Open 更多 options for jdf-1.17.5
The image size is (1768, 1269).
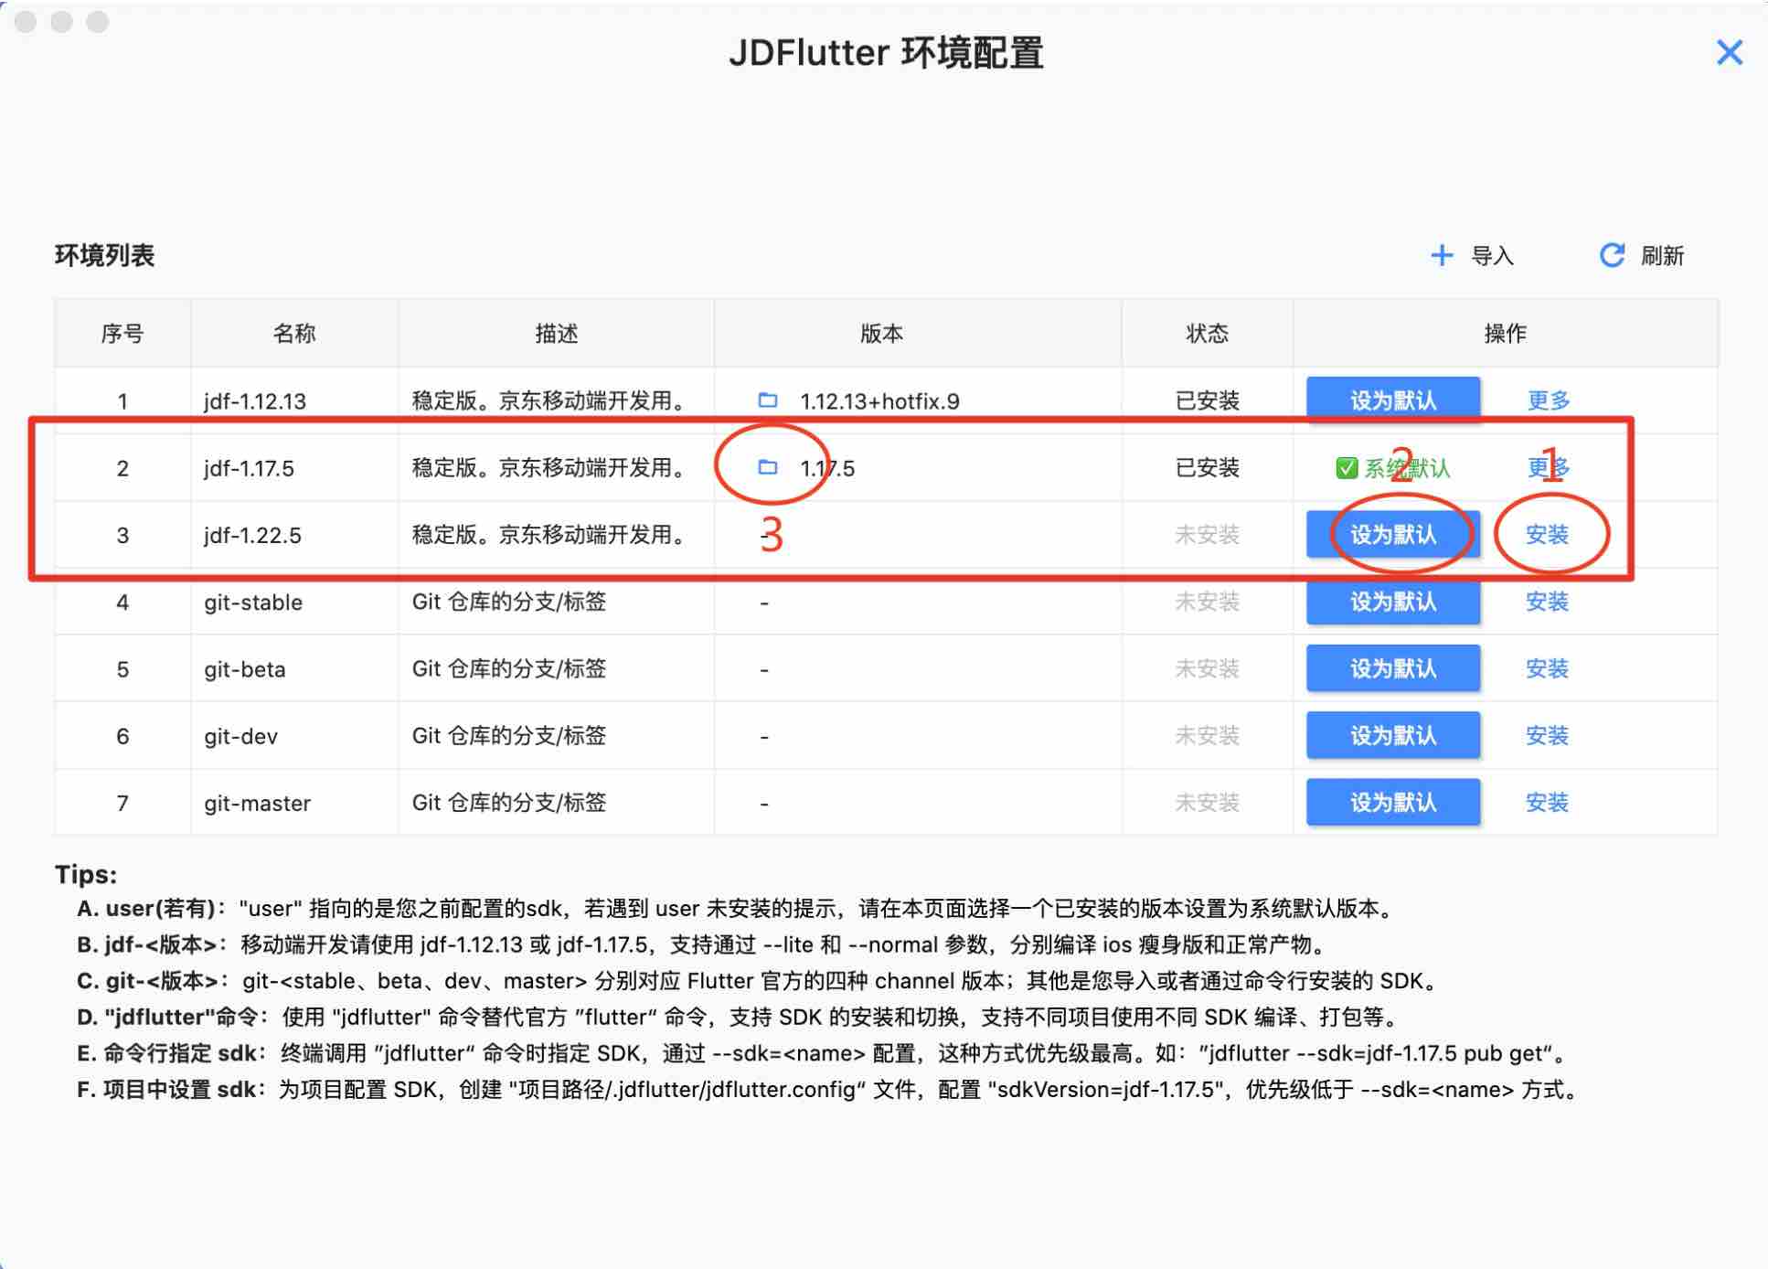pyautogui.click(x=1548, y=467)
